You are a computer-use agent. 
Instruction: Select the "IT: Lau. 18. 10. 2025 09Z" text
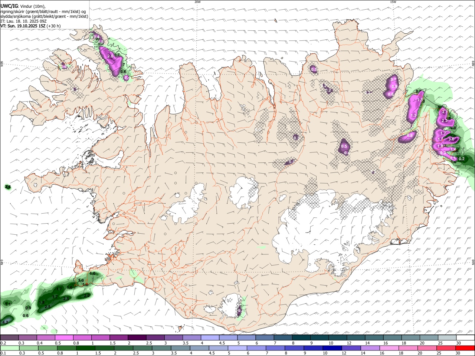point(23,21)
